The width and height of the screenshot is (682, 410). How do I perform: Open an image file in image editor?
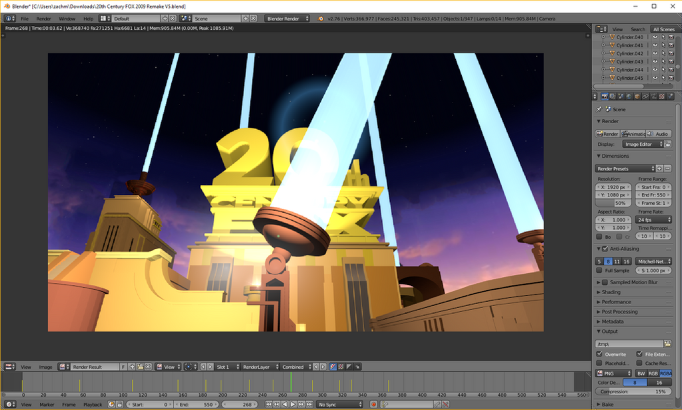pyautogui.click(x=140, y=367)
